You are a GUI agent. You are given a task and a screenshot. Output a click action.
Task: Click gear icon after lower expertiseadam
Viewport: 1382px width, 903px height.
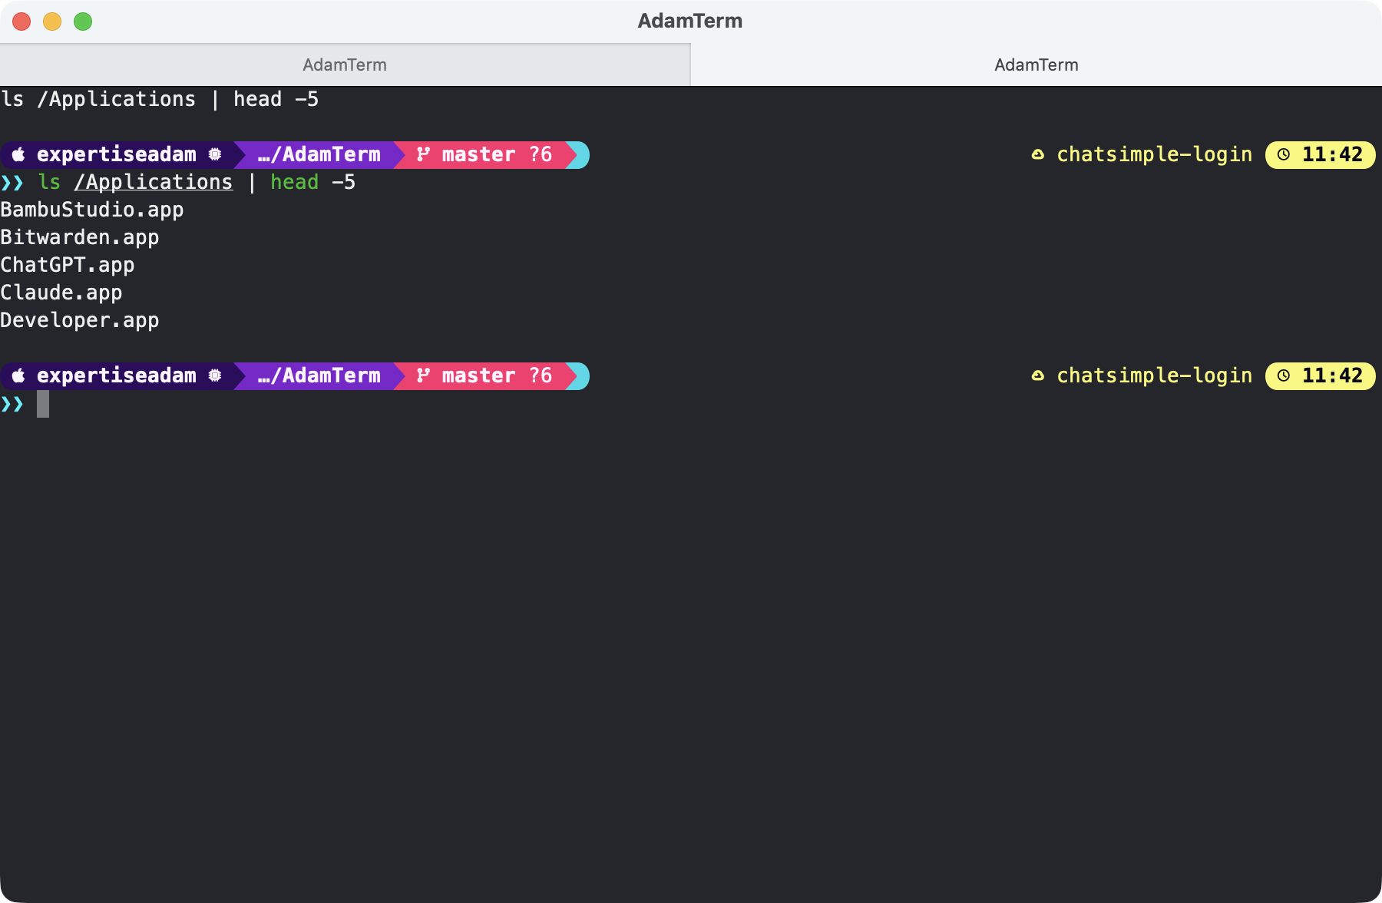pos(215,375)
